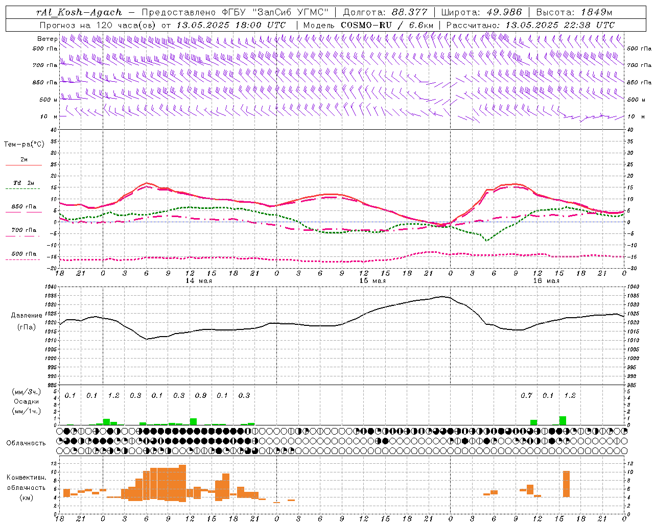
Task: Click the "Осадки" precipitation label
Action: [26, 401]
